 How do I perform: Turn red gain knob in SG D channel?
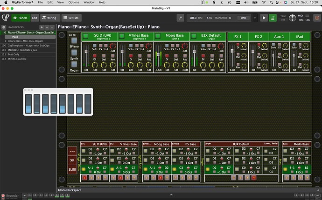pos(113,46)
